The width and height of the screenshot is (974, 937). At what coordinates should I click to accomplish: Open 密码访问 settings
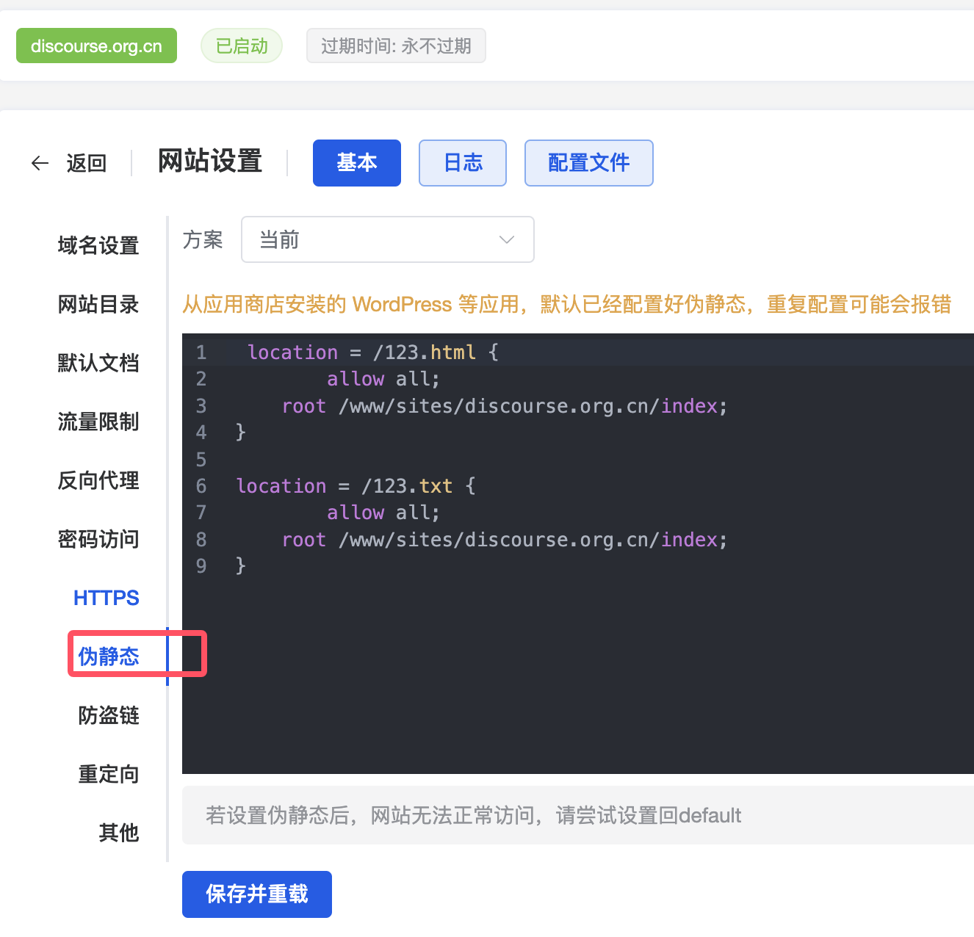tap(98, 539)
